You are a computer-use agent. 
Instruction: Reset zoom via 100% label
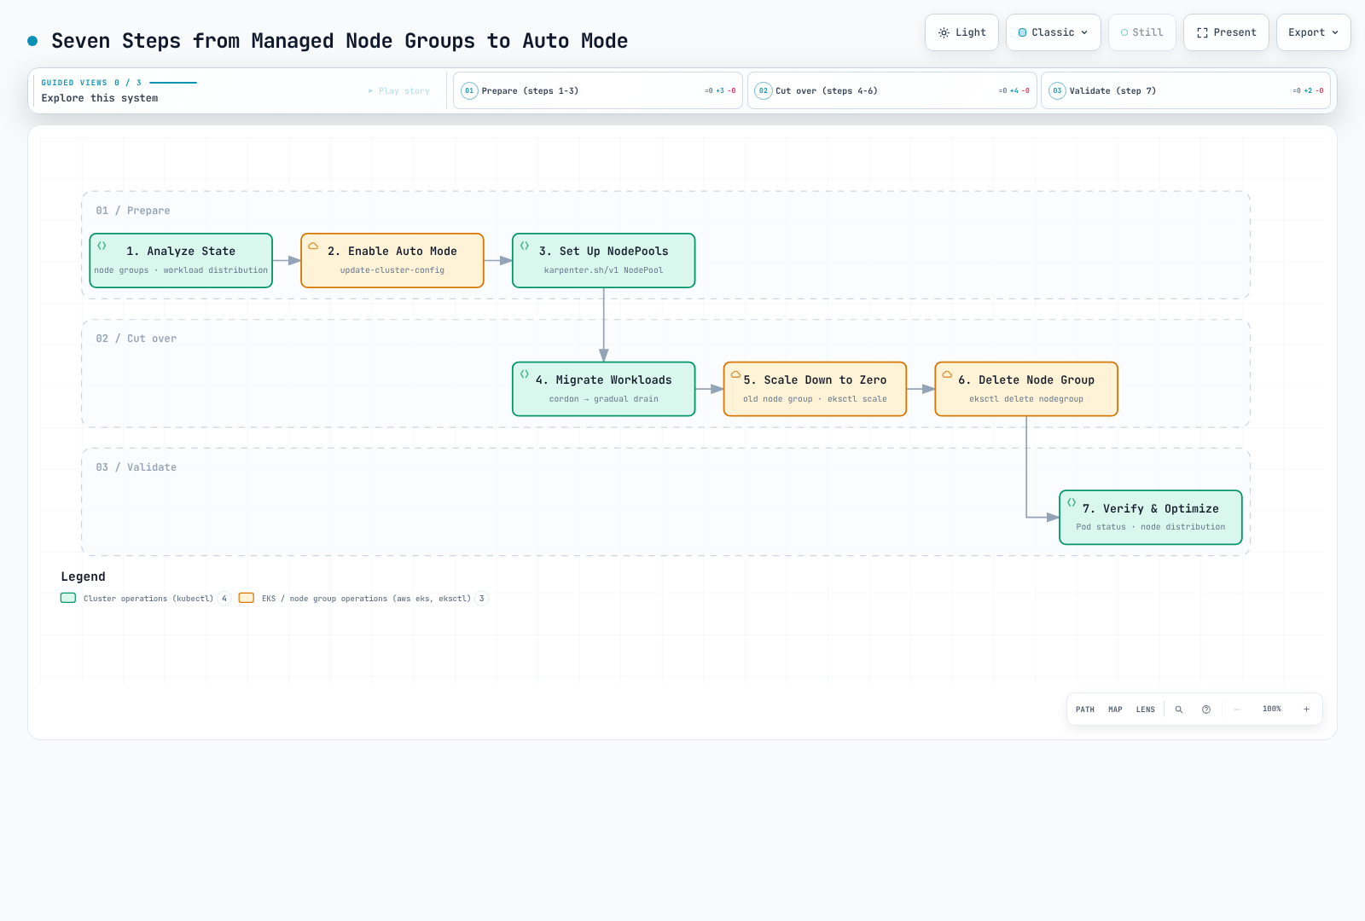[x=1272, y=710]
